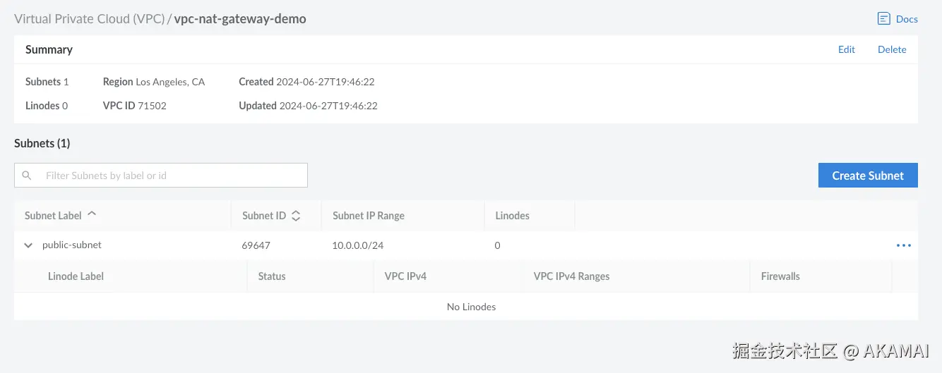Click Edit in the Summary panel
This screenshot has height=373, width=942.
pos(847,49)
